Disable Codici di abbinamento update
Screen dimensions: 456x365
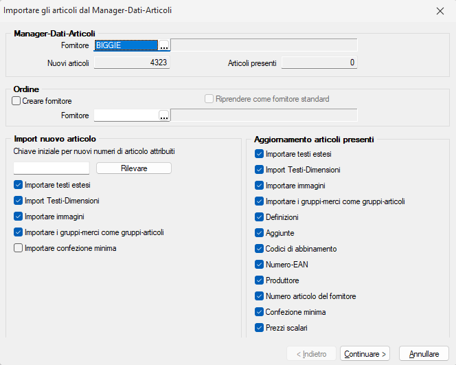[259, 249]
